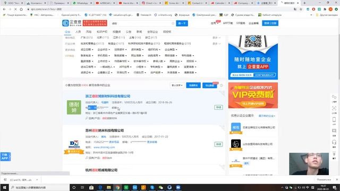
Task: Open Task View on the taskbar
Action: [x=82, y=187]
